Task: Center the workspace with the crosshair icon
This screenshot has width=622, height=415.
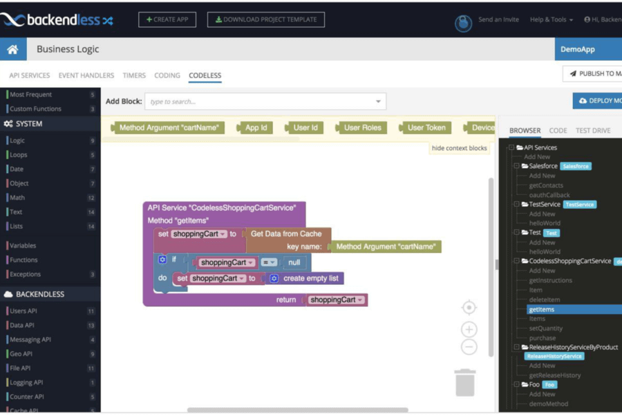Action: pos(469,308)
